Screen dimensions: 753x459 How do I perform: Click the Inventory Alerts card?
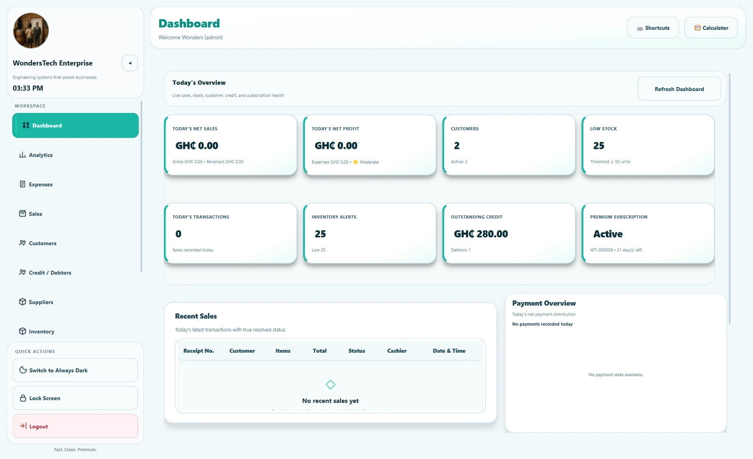(370, 233)
